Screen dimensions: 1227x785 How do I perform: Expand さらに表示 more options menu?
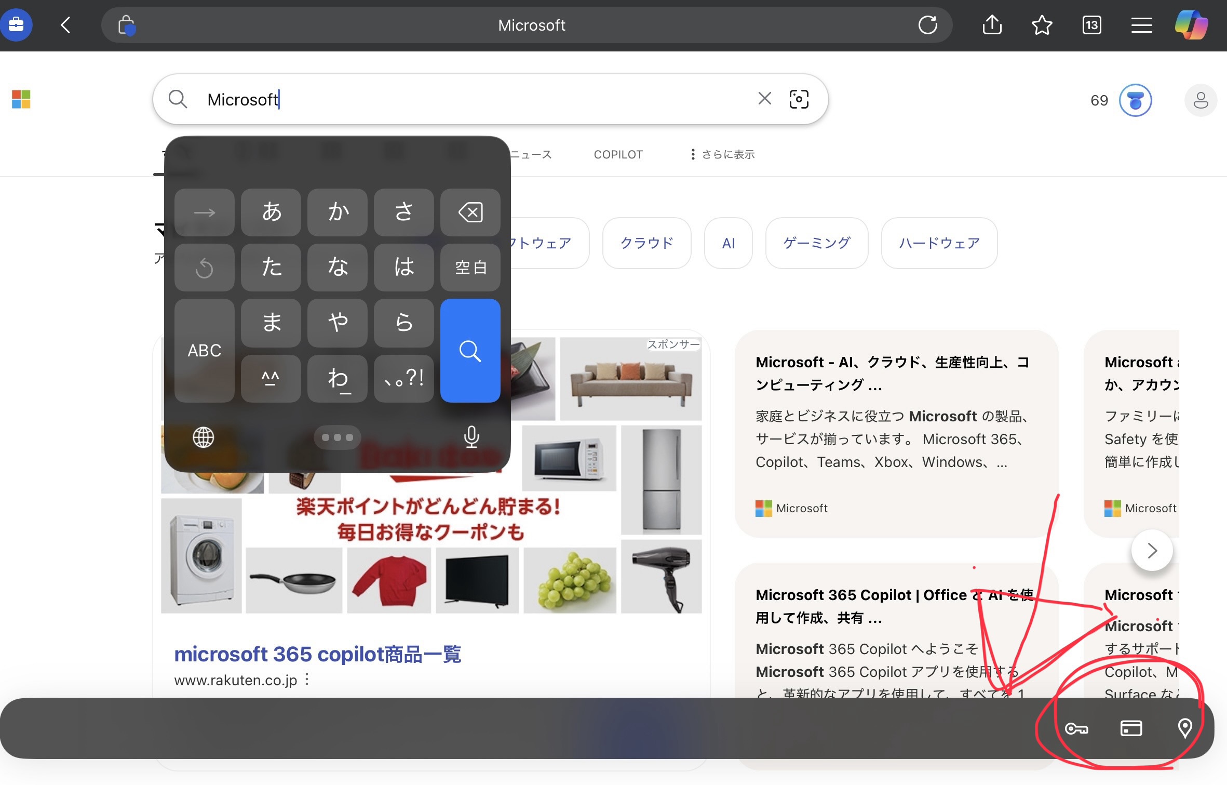722,154
